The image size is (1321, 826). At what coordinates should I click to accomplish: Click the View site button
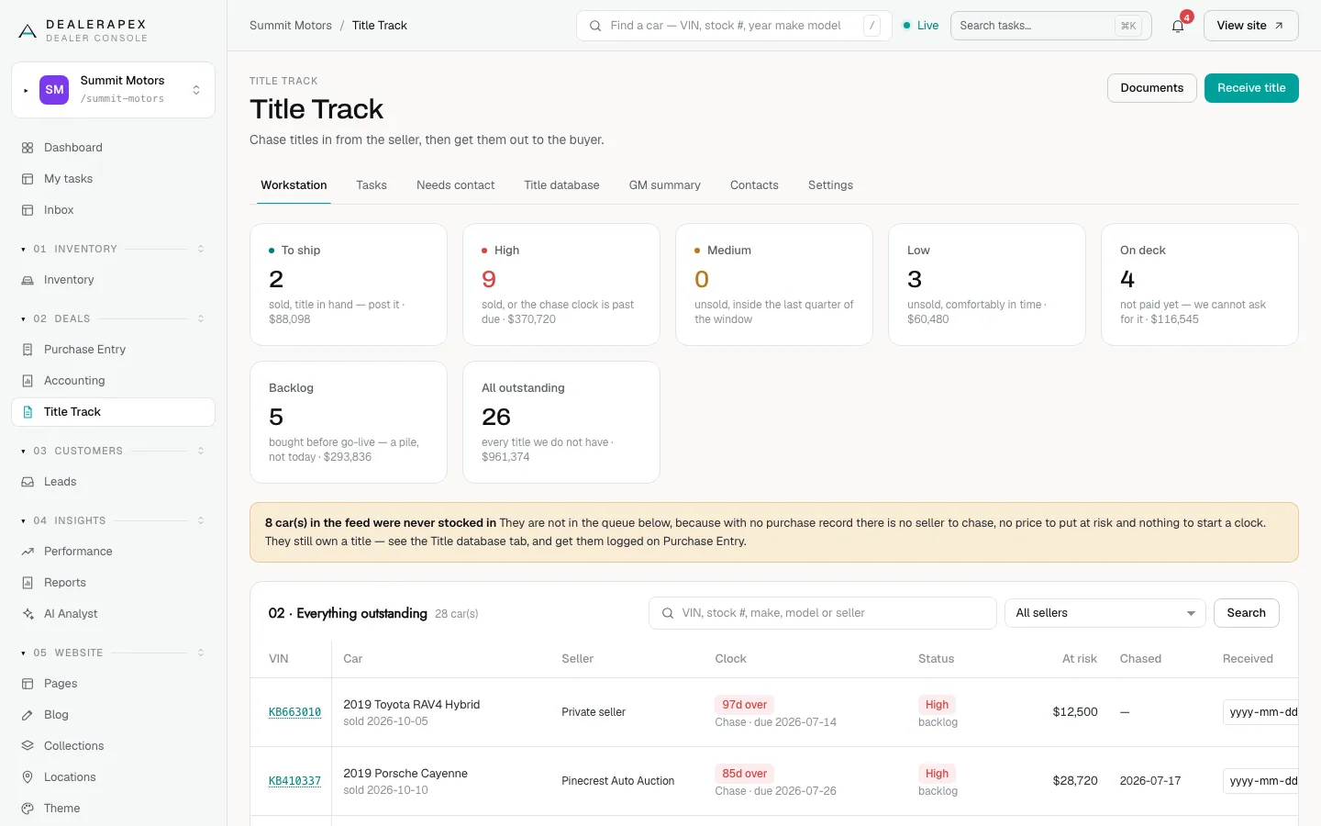(x=1250, y=26)
